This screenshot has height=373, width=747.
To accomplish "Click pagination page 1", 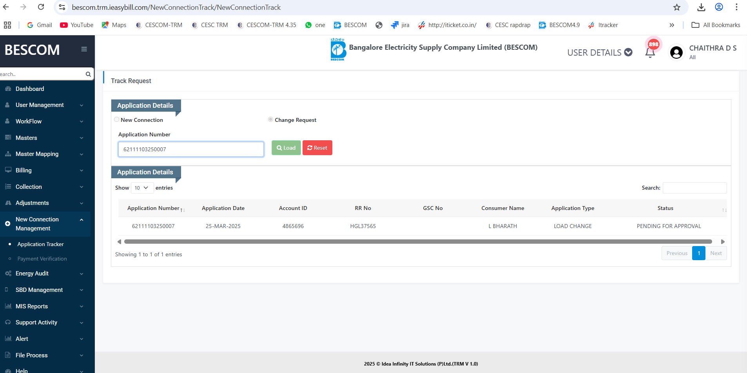I will point(699,253).
